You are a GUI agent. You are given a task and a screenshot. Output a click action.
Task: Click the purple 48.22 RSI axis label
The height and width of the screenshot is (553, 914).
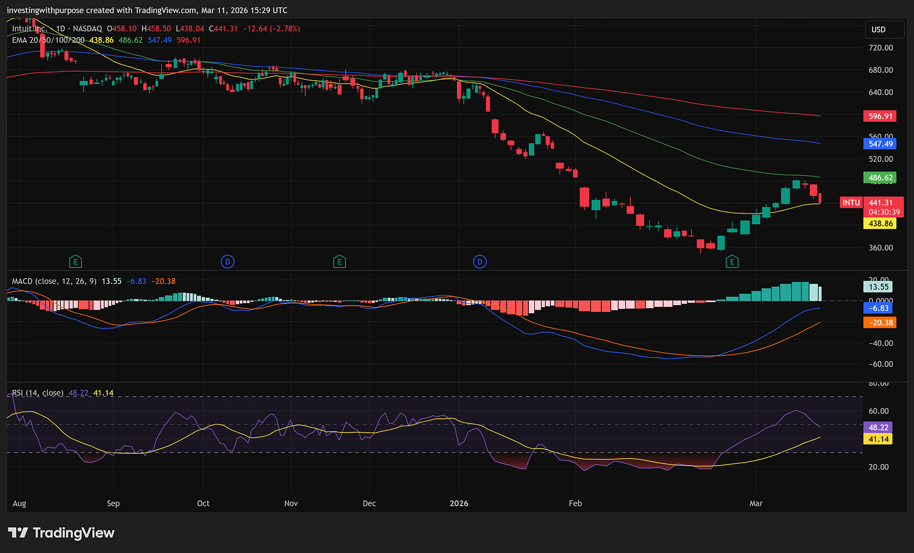(878, 427)
